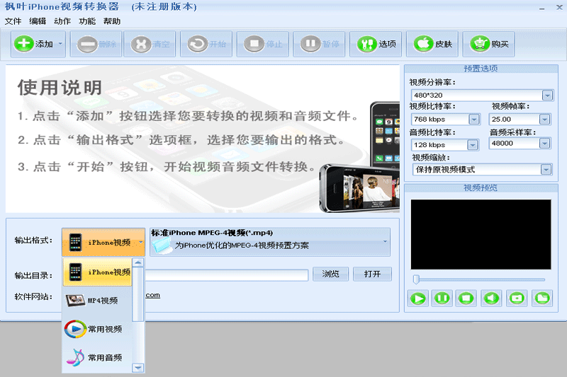Open the 编辑 menu
The width and height of the screenshot is (567, 377).
click(x=38, y=21)
